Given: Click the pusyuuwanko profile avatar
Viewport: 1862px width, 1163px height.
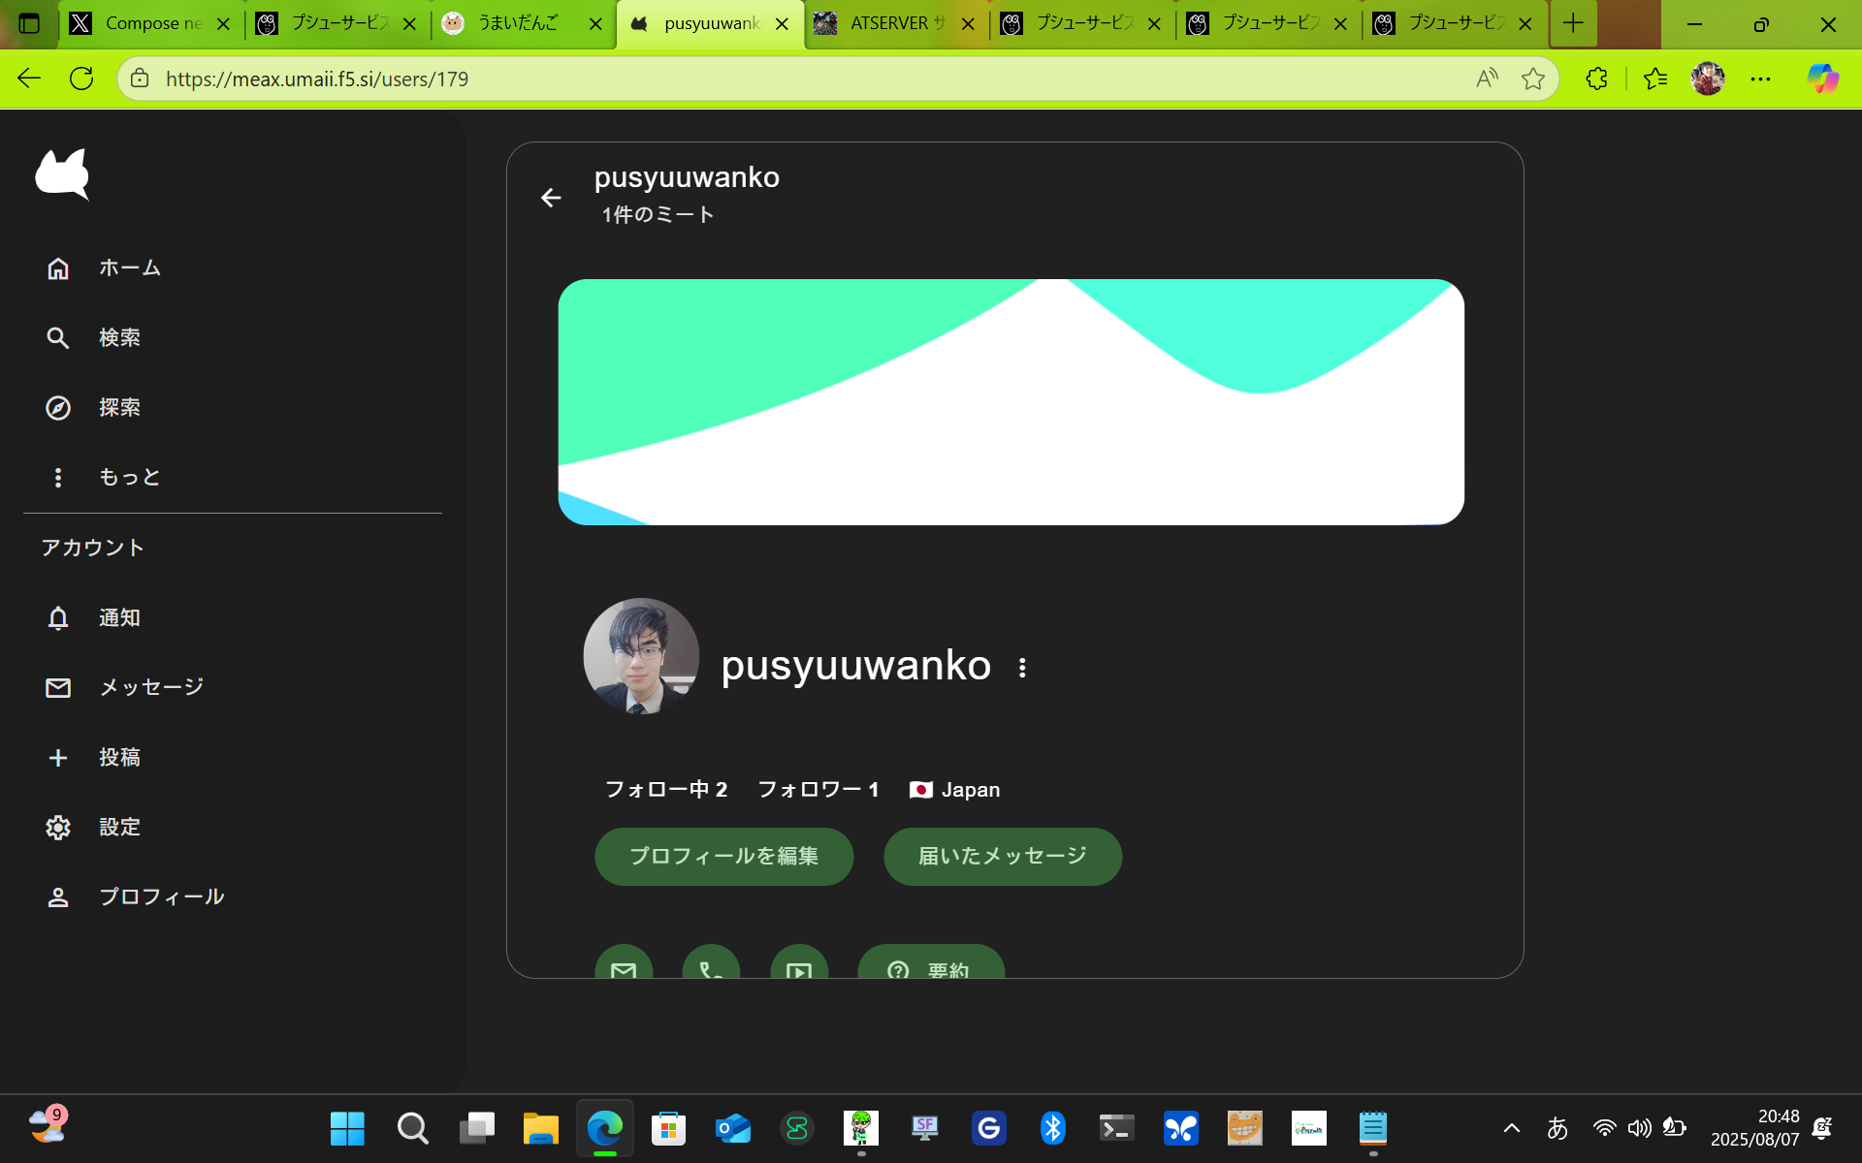Looking at the screenshot, I should click(x=641, y=656).
